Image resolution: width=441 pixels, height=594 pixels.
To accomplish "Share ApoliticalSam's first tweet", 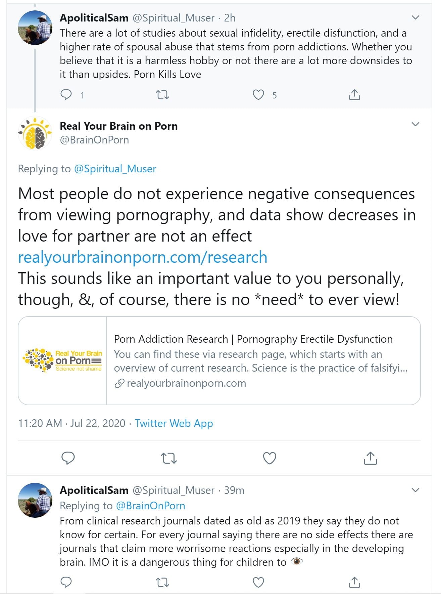I will 354,95.
